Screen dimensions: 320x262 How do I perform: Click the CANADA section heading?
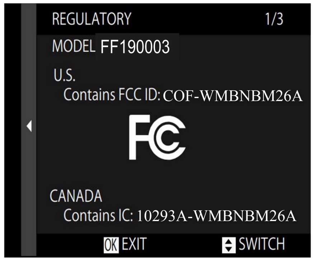76,196
